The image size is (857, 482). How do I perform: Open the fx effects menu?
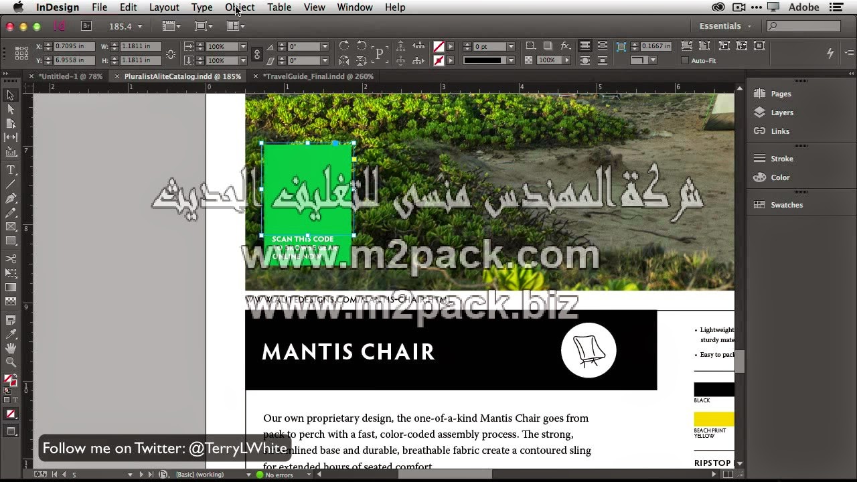pyautogui.click(x=566, y=46)
